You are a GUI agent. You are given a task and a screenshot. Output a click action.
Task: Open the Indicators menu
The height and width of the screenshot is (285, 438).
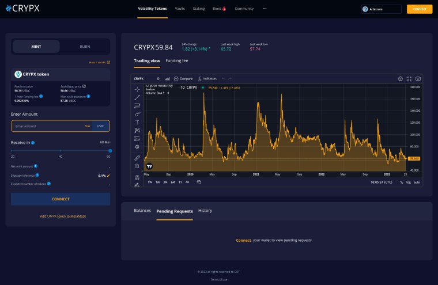(x=207, y=78)
